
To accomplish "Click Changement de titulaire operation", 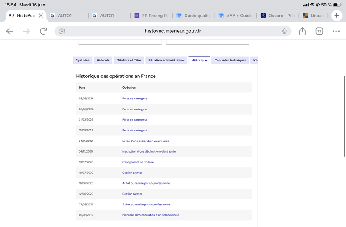I will coord(138,162).
